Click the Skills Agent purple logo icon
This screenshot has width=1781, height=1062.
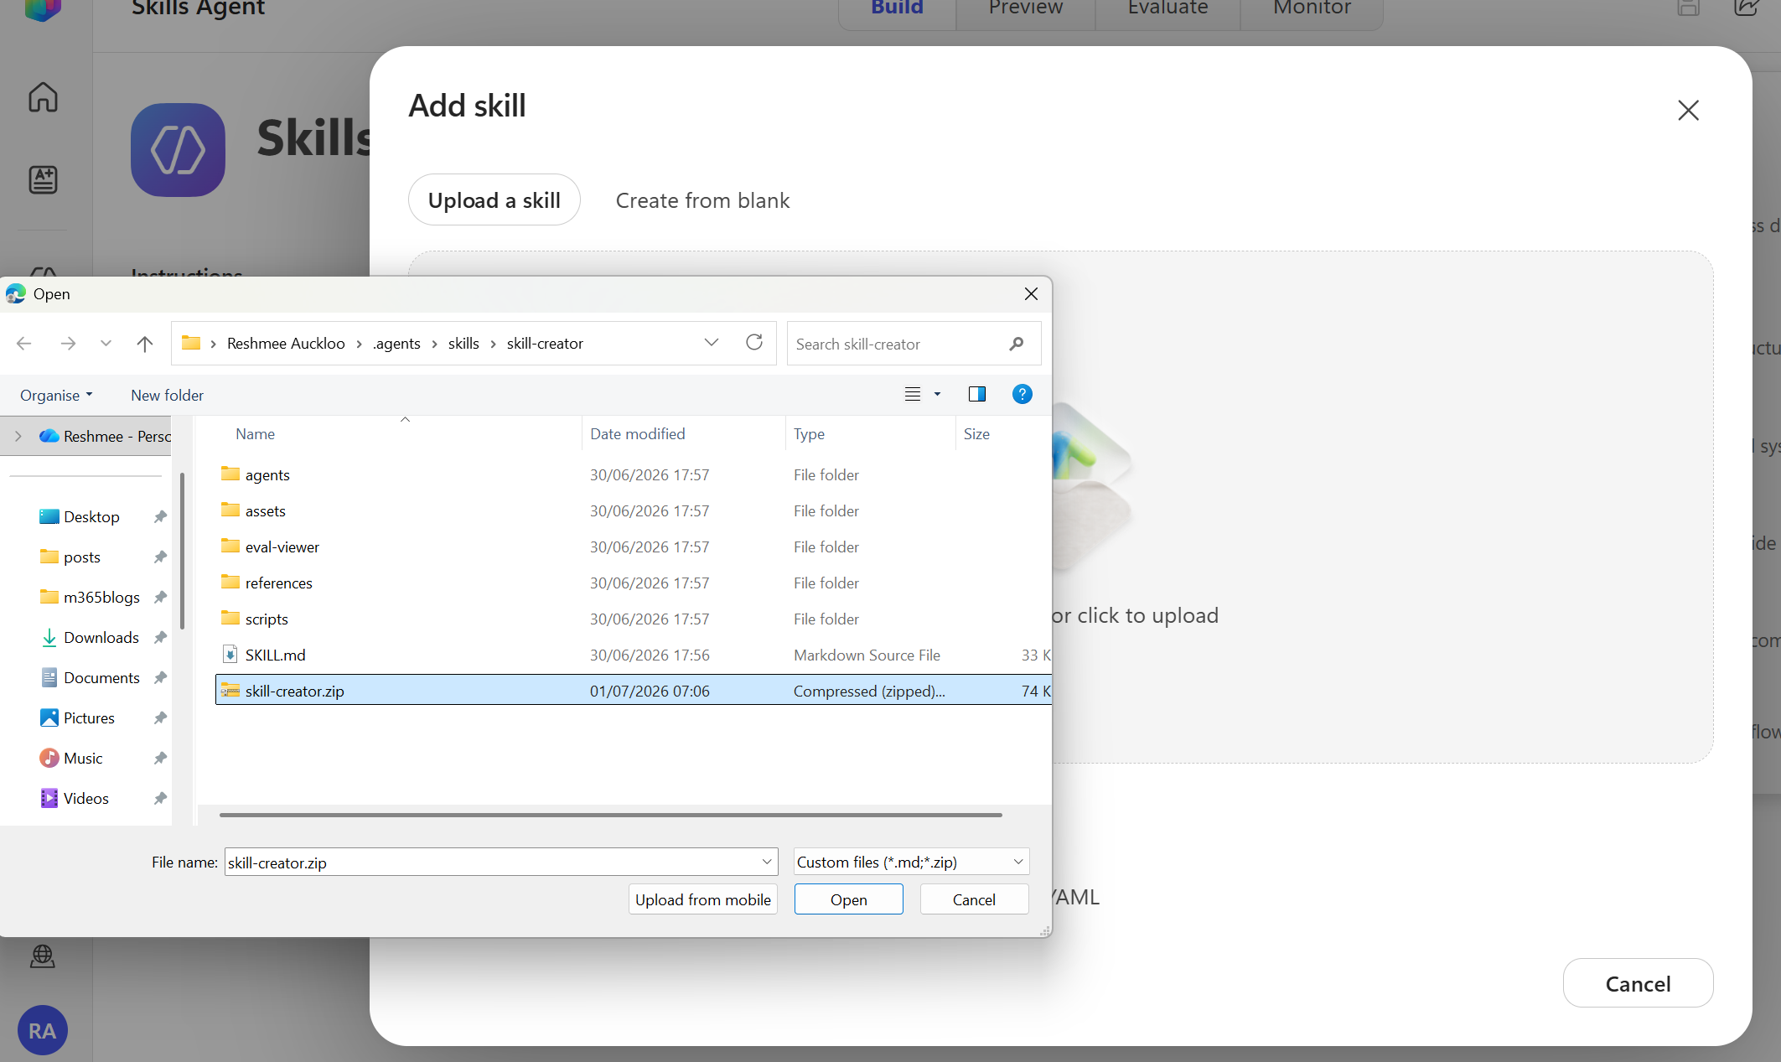[x=178, y=150]
